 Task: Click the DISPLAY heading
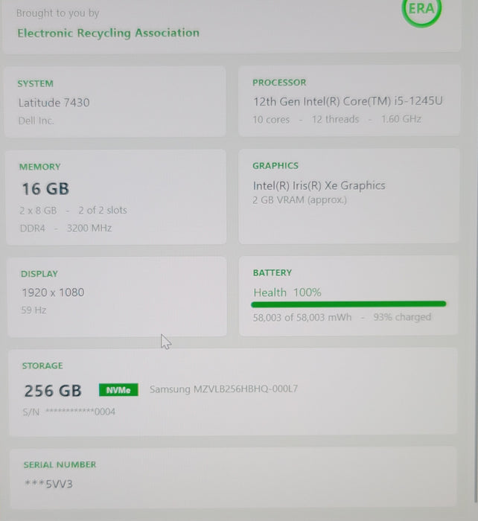(x=39, y=274)
